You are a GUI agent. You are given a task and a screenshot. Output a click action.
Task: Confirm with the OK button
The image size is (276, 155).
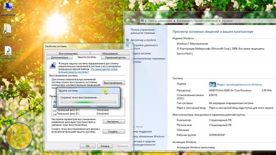pyautogui.click(x=88, y=146)
